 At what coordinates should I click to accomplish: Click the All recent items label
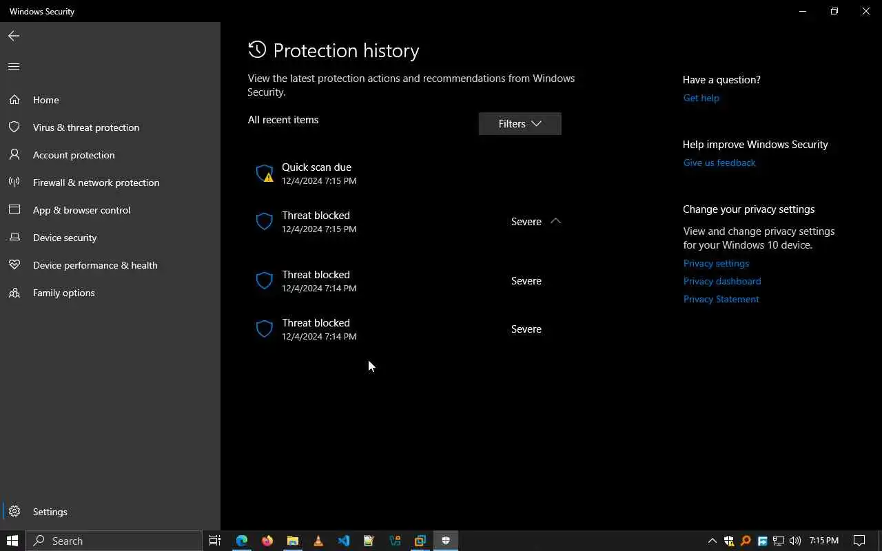283,120
